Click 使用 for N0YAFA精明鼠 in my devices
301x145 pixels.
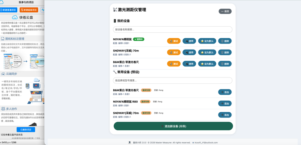189,41
